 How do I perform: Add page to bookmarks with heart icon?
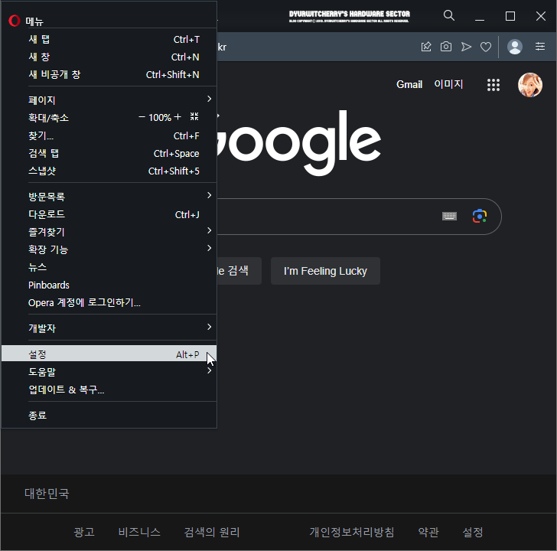click(486, 47)
